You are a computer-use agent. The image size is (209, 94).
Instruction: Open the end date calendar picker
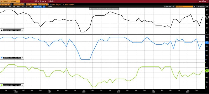tap(25, 4)
